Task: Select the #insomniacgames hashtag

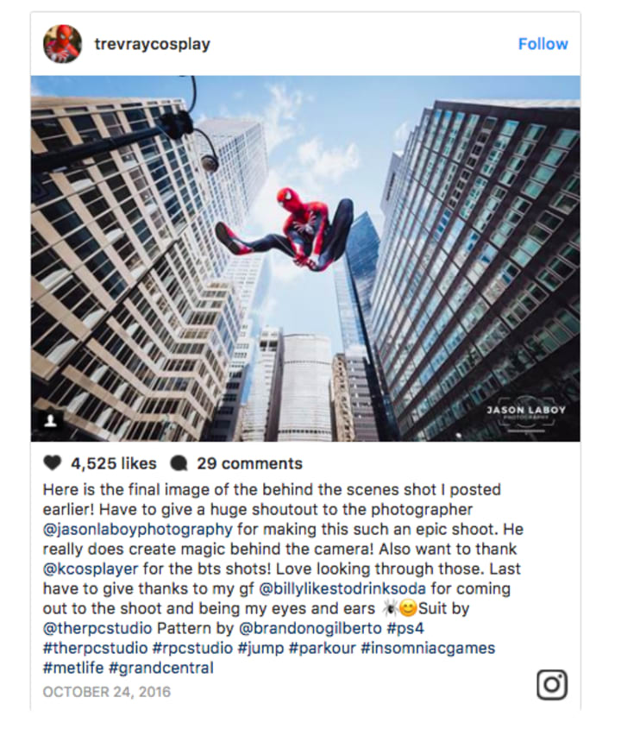Action: point(428,648)
